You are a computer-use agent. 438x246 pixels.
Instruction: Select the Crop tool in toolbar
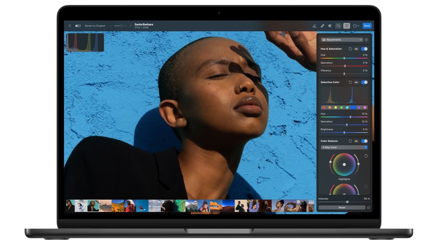coord(338,26)
